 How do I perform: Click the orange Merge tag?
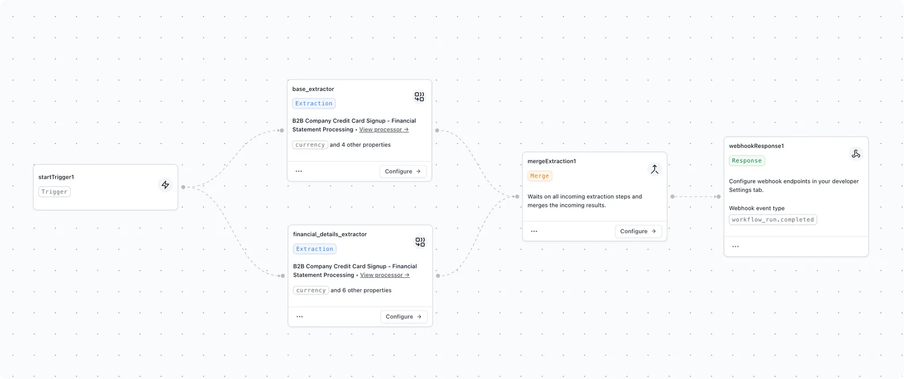540,176
